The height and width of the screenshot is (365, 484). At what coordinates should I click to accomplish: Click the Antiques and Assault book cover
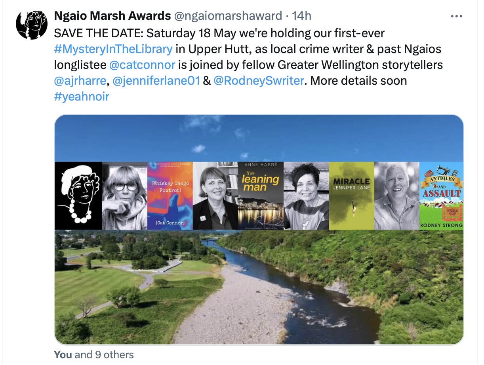(x=441, y=196)
